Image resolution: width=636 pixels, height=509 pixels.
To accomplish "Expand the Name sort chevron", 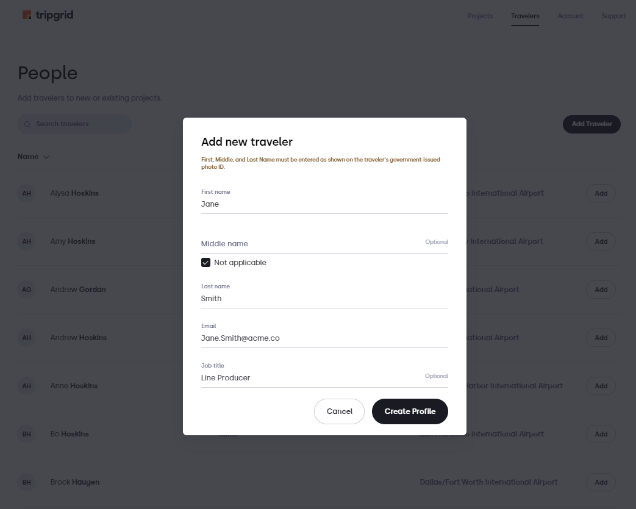I will tap(46, 157).
